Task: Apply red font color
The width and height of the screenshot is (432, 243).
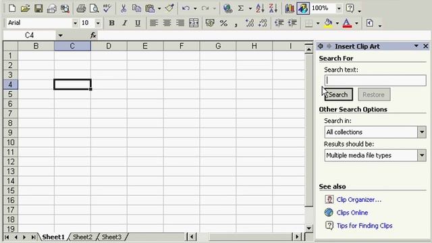Action: tap(347, 23)
